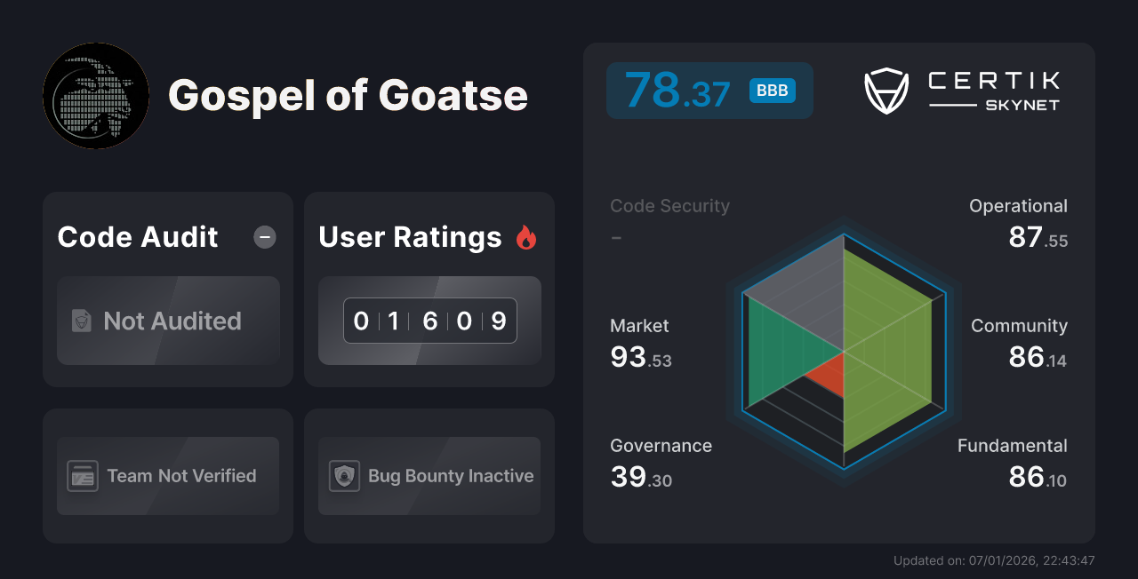Switch to the User Ratings panel
The width and height of the screenshot is (1138, 579).
click(409, 236)
